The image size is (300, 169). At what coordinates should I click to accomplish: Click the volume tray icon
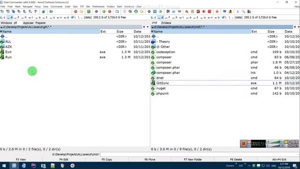point(268,166)
